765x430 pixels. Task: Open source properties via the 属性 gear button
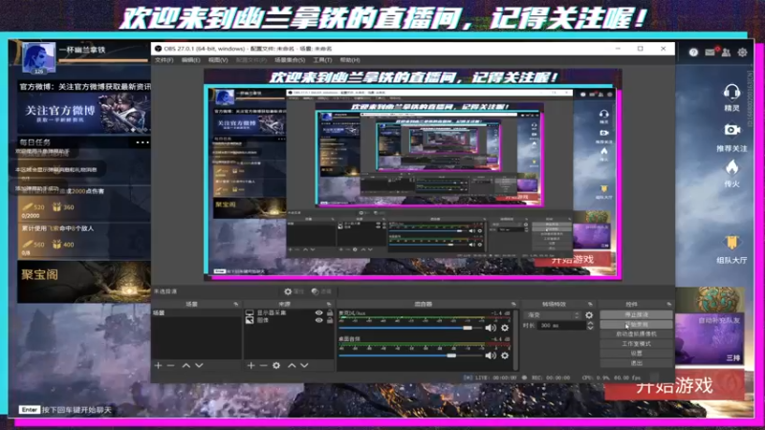pyautogui.click(x=295, y=291)
